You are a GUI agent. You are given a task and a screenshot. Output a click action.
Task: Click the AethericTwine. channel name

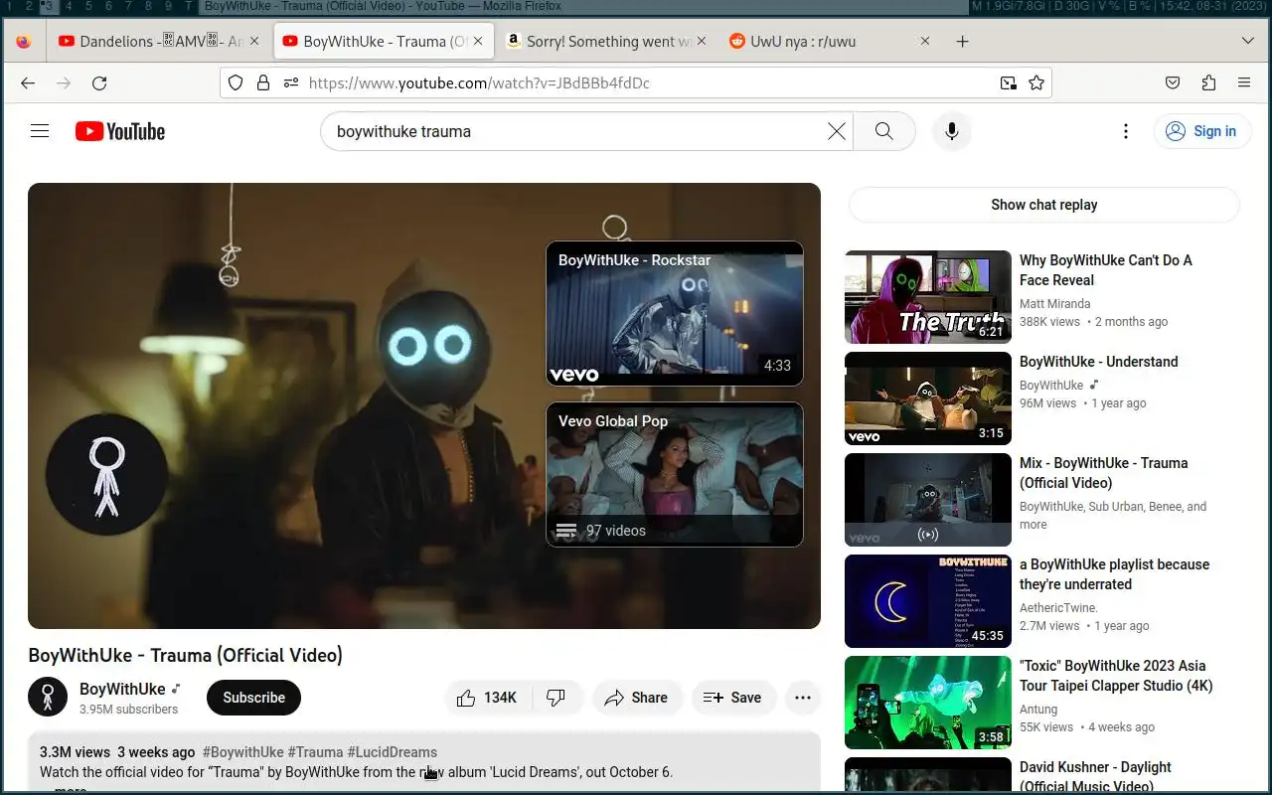[x=1058, y=608]
